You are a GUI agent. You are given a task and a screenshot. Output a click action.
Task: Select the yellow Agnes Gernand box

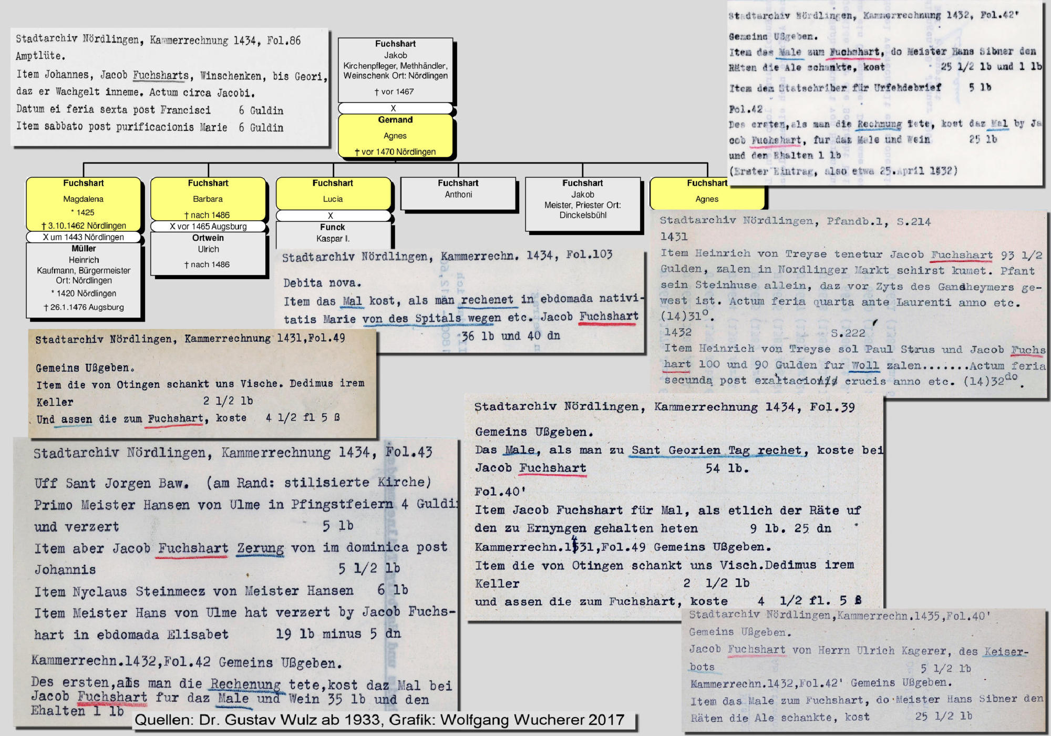395,136
